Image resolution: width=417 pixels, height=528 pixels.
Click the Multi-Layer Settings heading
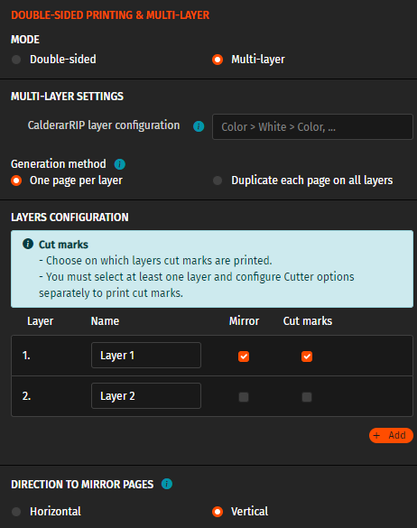pos(68,97)
